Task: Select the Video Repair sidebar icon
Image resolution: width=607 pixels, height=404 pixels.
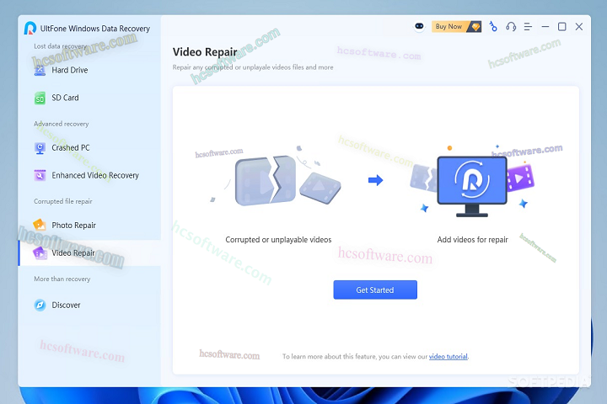Action: pyautogui.click(x=40, y=253)
